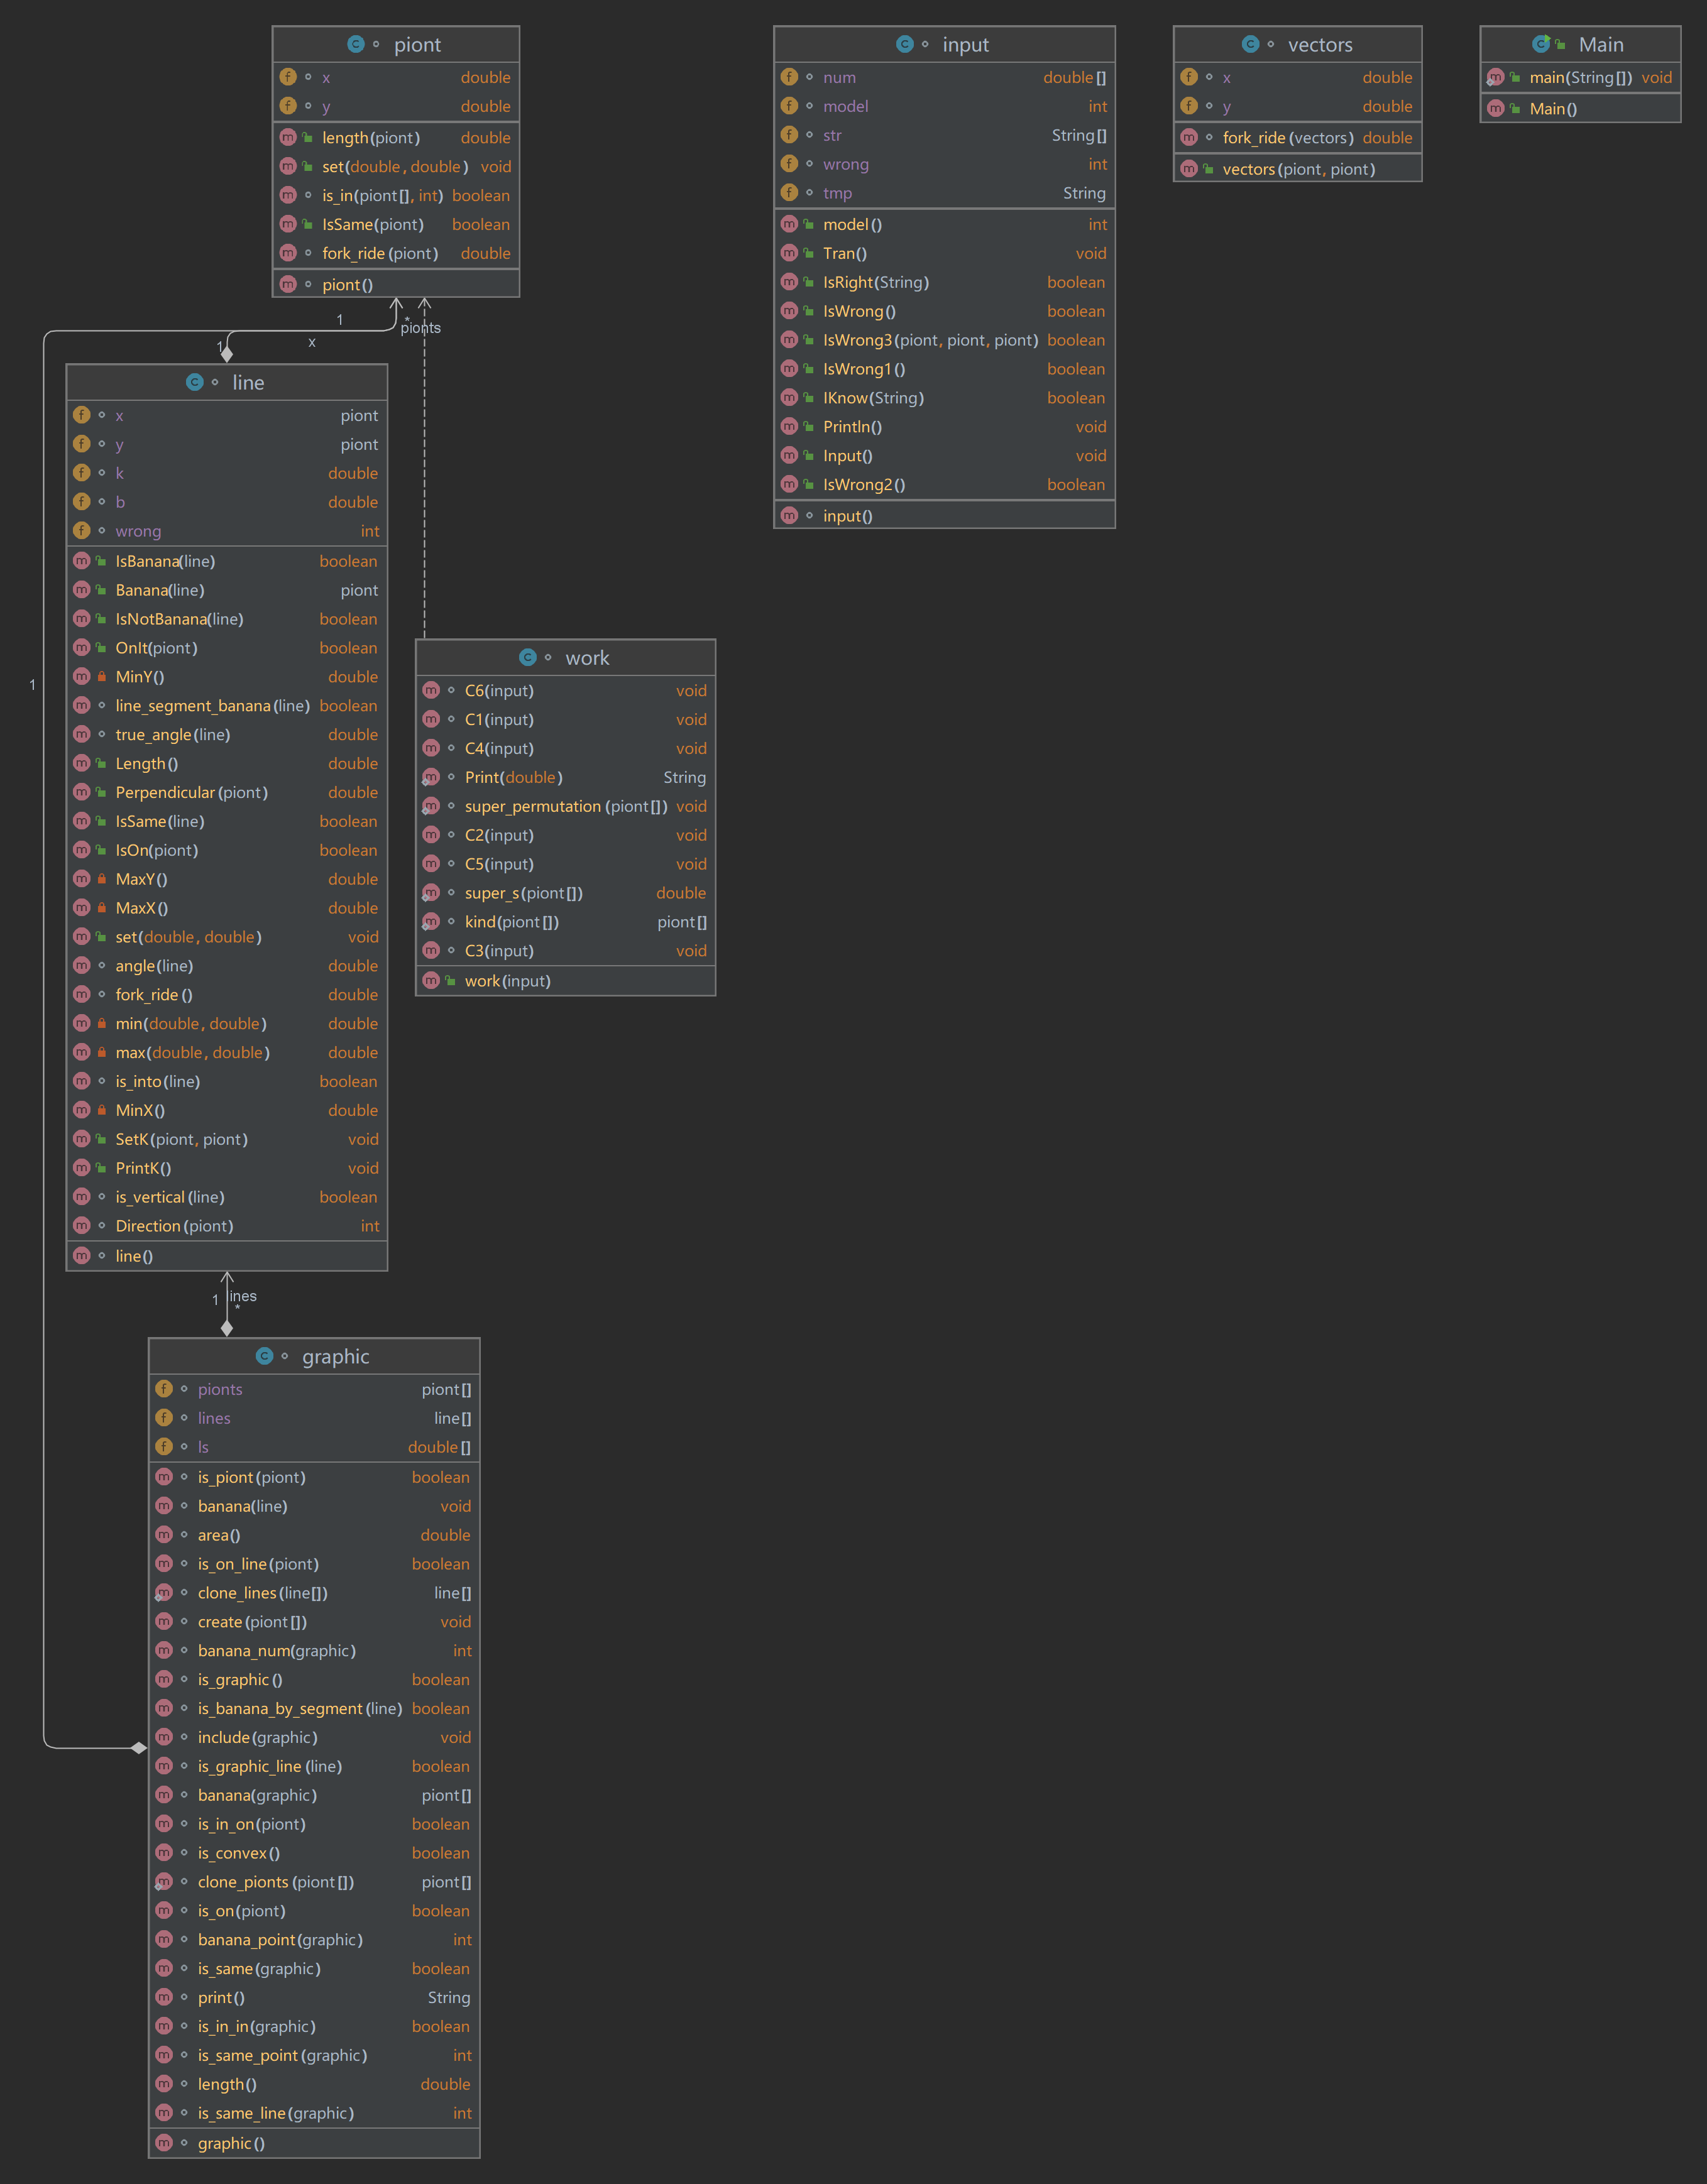This screenshot has height=2184, width=1707.
Task: Click the class icon beside vectors title
Action: pyautogui.click(x=1249, y=44)
